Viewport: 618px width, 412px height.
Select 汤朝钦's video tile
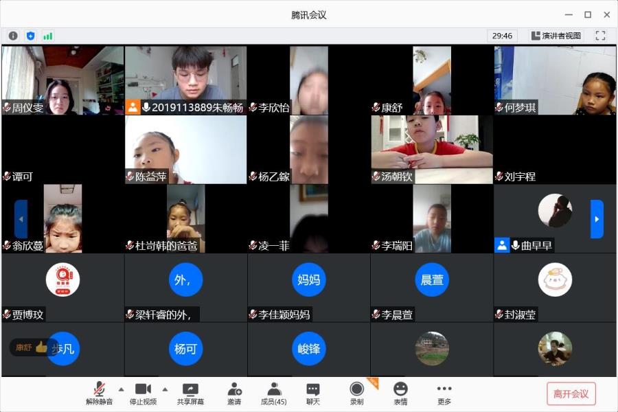(431, 149)
